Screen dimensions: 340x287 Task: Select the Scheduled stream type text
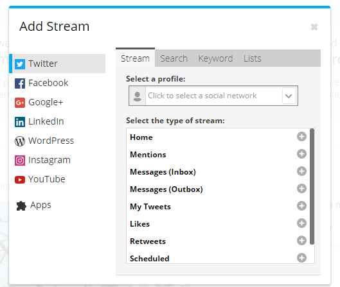(150, 258)
